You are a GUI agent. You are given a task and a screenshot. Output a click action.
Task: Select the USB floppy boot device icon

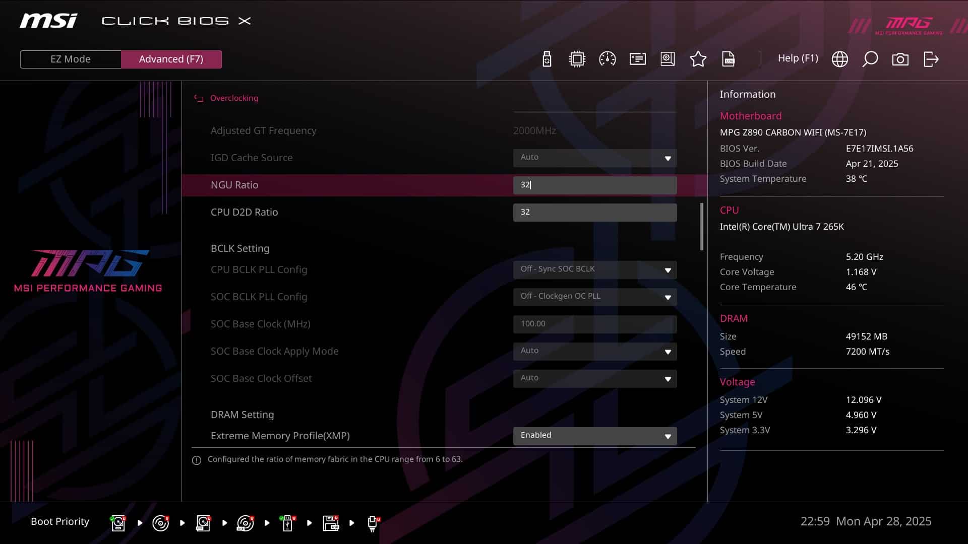pos(330,523)
